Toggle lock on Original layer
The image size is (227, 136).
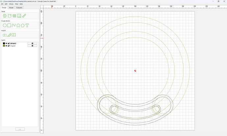tap(9, 46)
